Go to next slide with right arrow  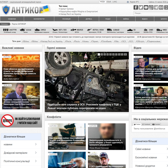(x=125, y=80)
